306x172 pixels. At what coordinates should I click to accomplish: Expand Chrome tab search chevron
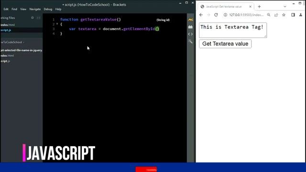click(285, 7)
